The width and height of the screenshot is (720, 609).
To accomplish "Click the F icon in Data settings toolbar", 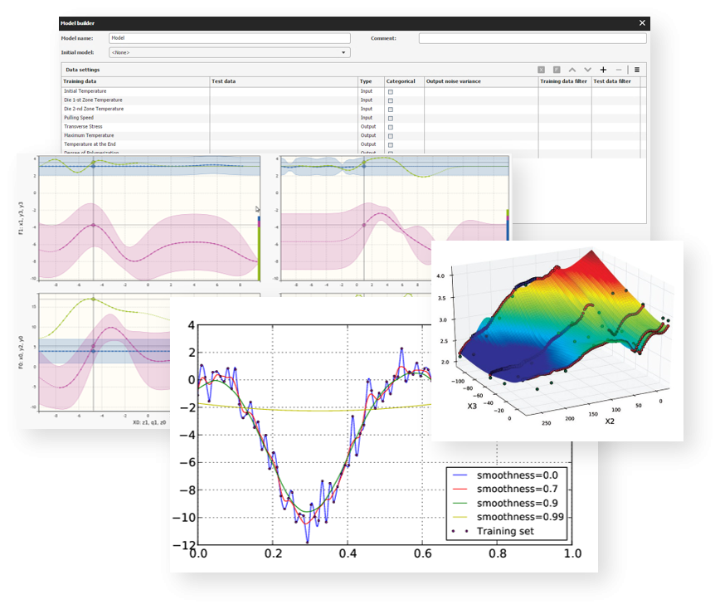I will pyautogui.click(x=557, y=70).
